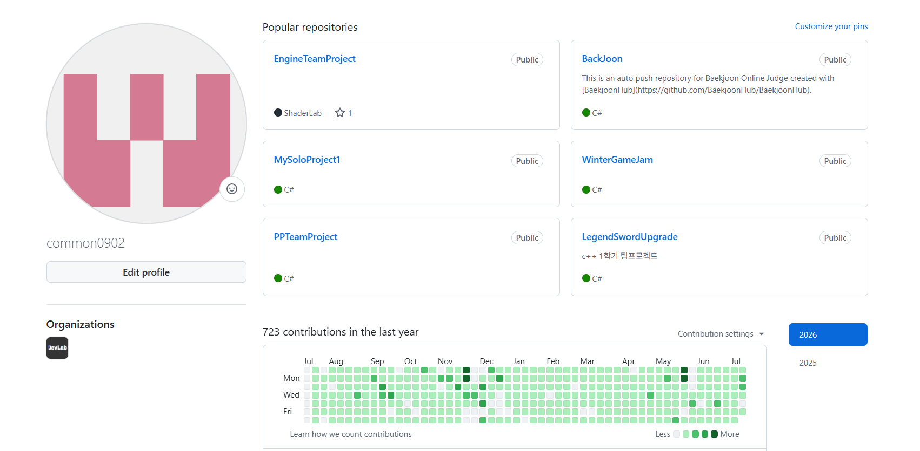Click the lightest gray legend swatch
Screen dimensions: 920x451
click(x=676, y=434)
